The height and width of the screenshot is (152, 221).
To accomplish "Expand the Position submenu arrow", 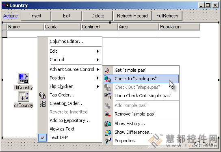I will [x=98, y=78].
